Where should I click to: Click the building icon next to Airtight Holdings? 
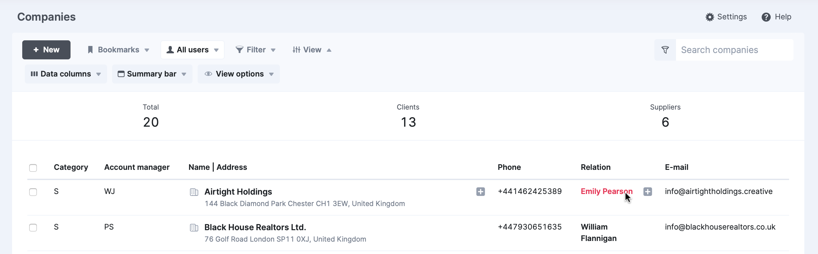(194, 192)
